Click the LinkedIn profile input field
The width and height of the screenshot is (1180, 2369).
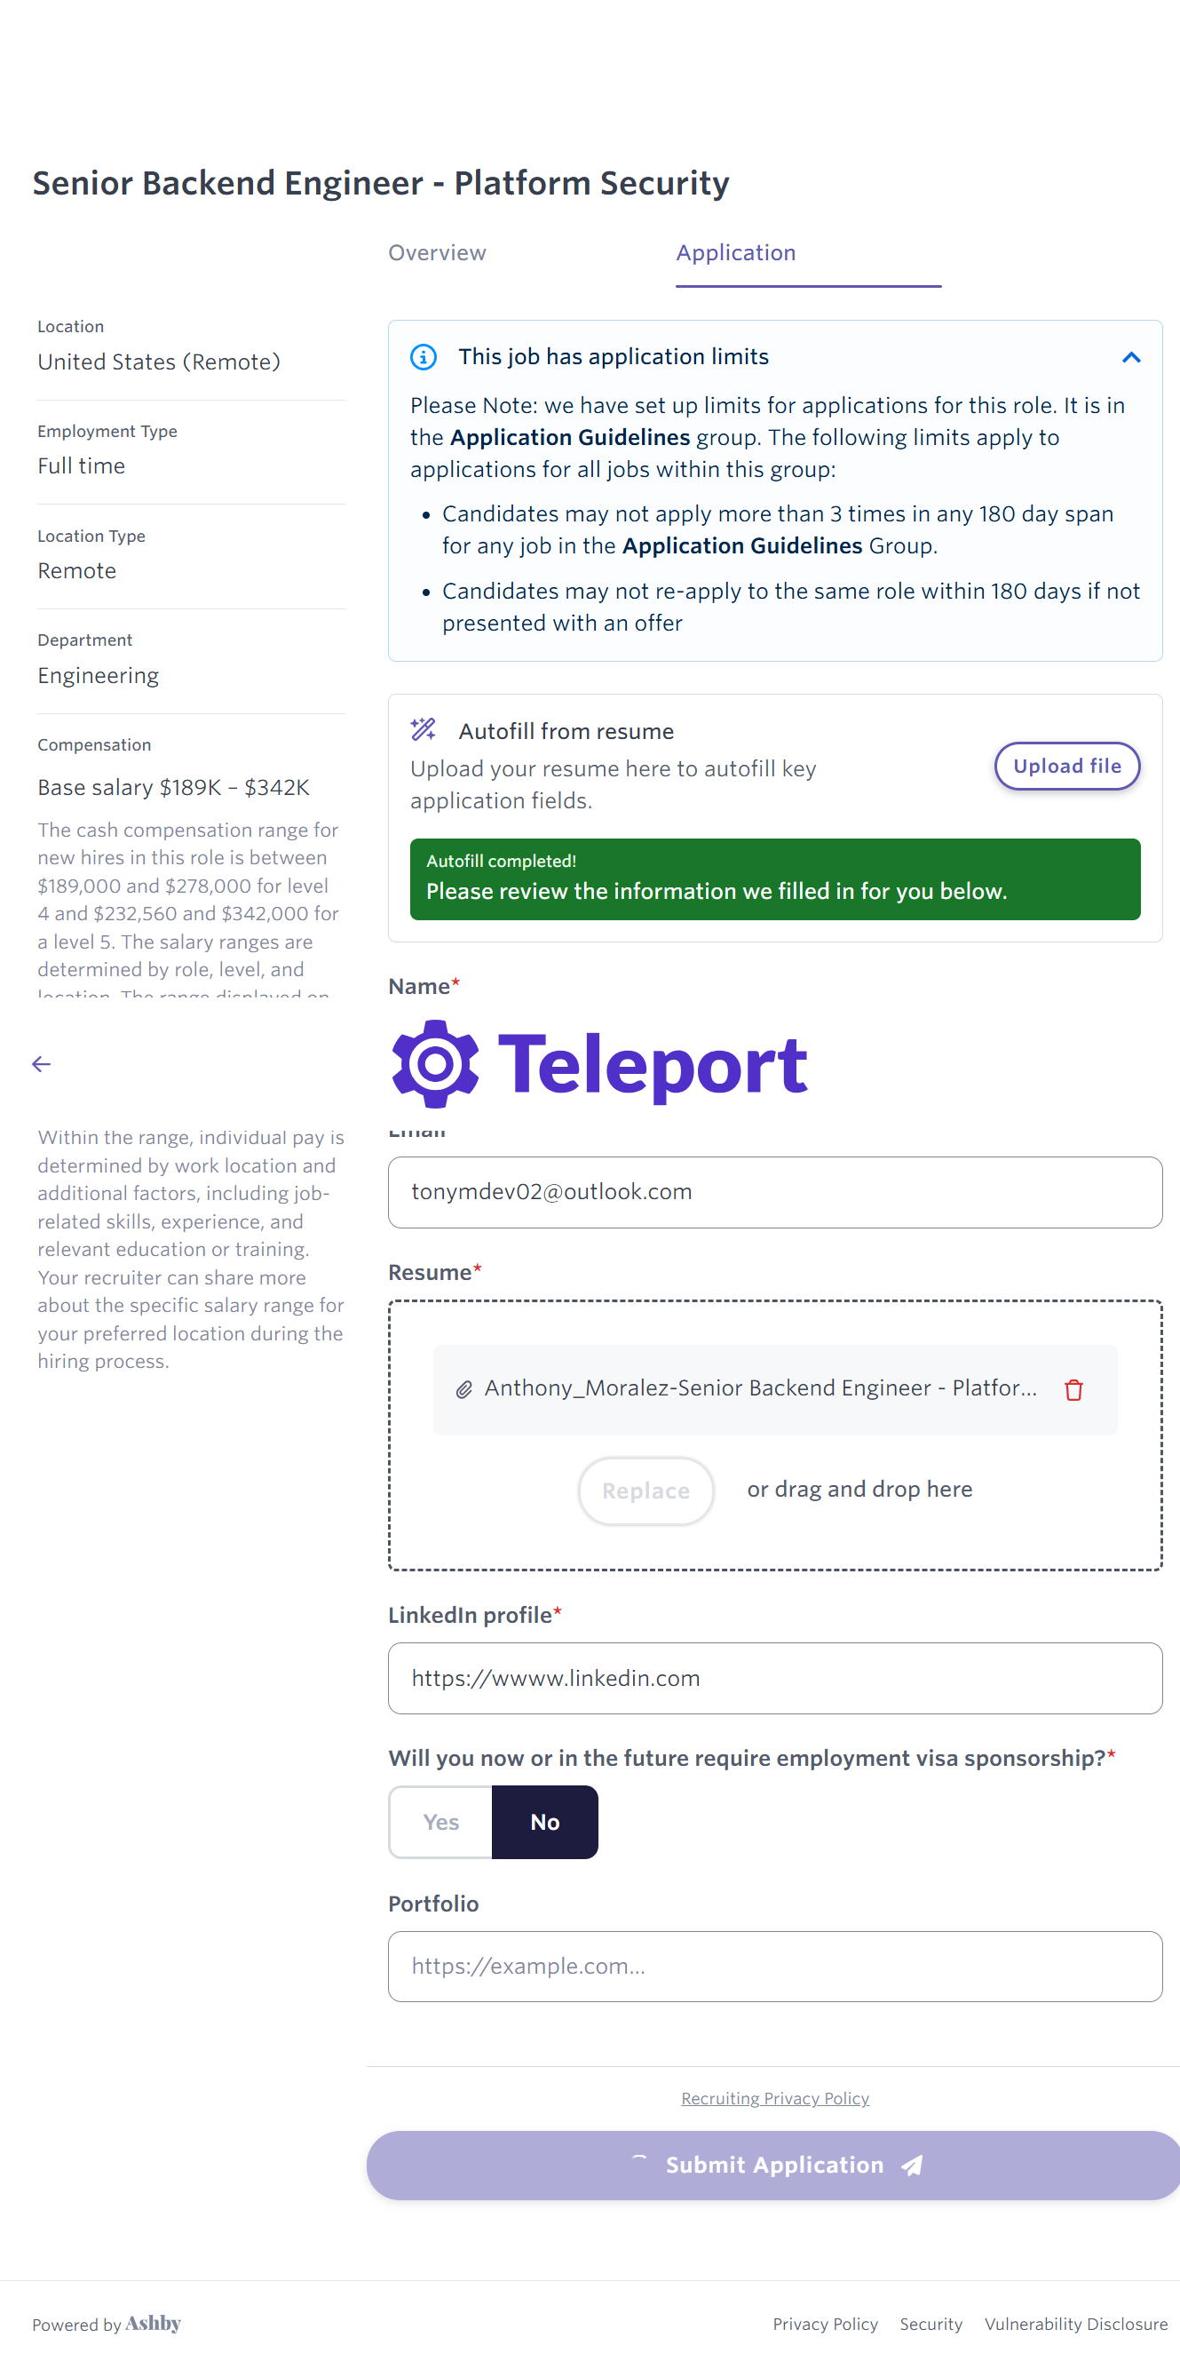[x=774, y=1678]
